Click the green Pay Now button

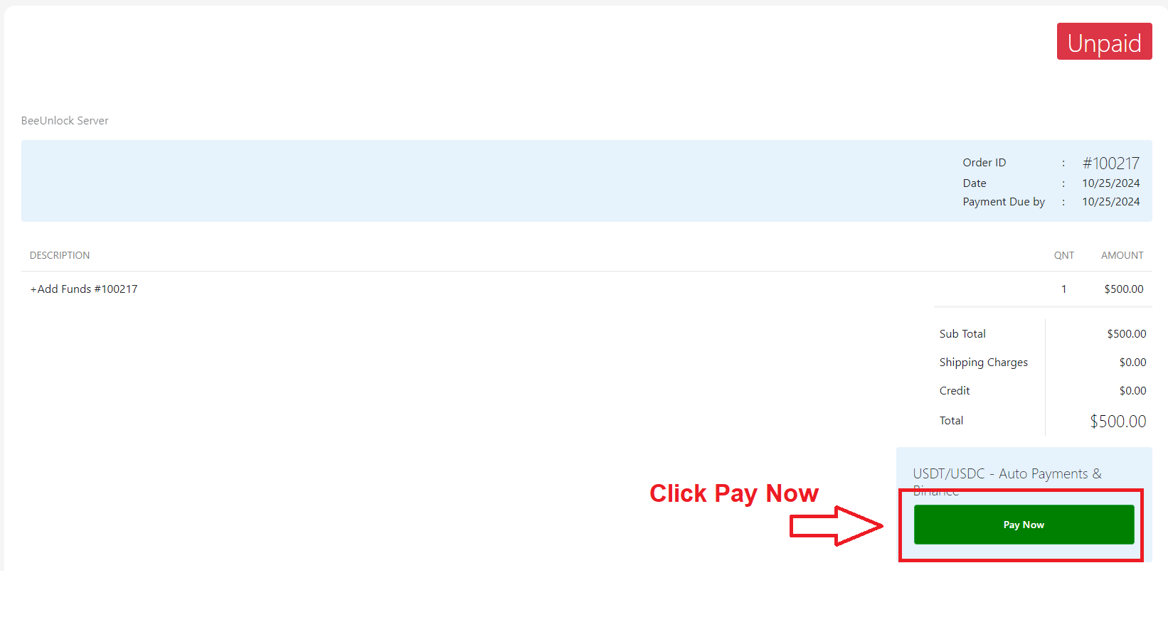[x=1024, y=525]
